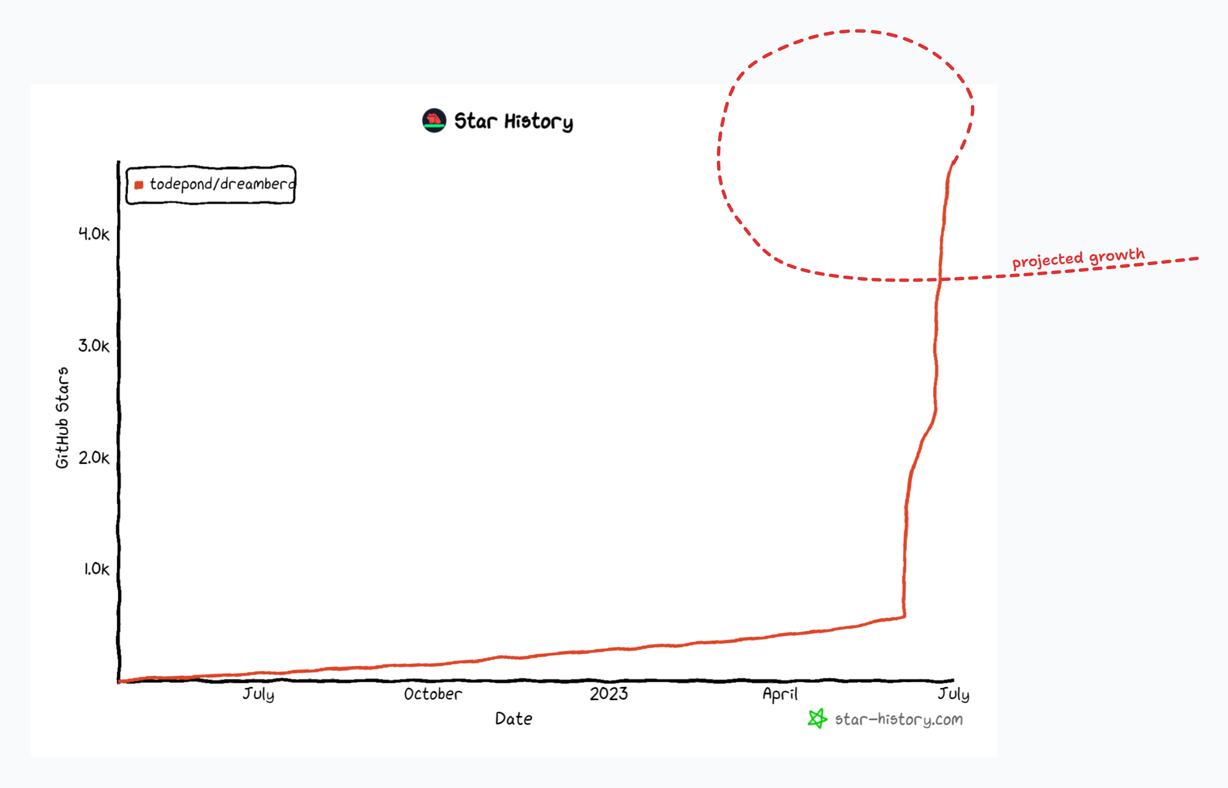Click the October x-axis label

pyautogui.click(x=433, y=694)
